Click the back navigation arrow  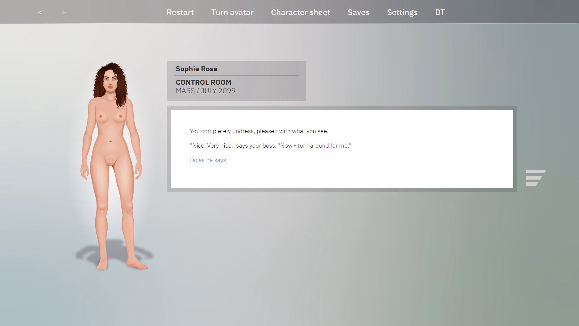click(x=40, y=12)
